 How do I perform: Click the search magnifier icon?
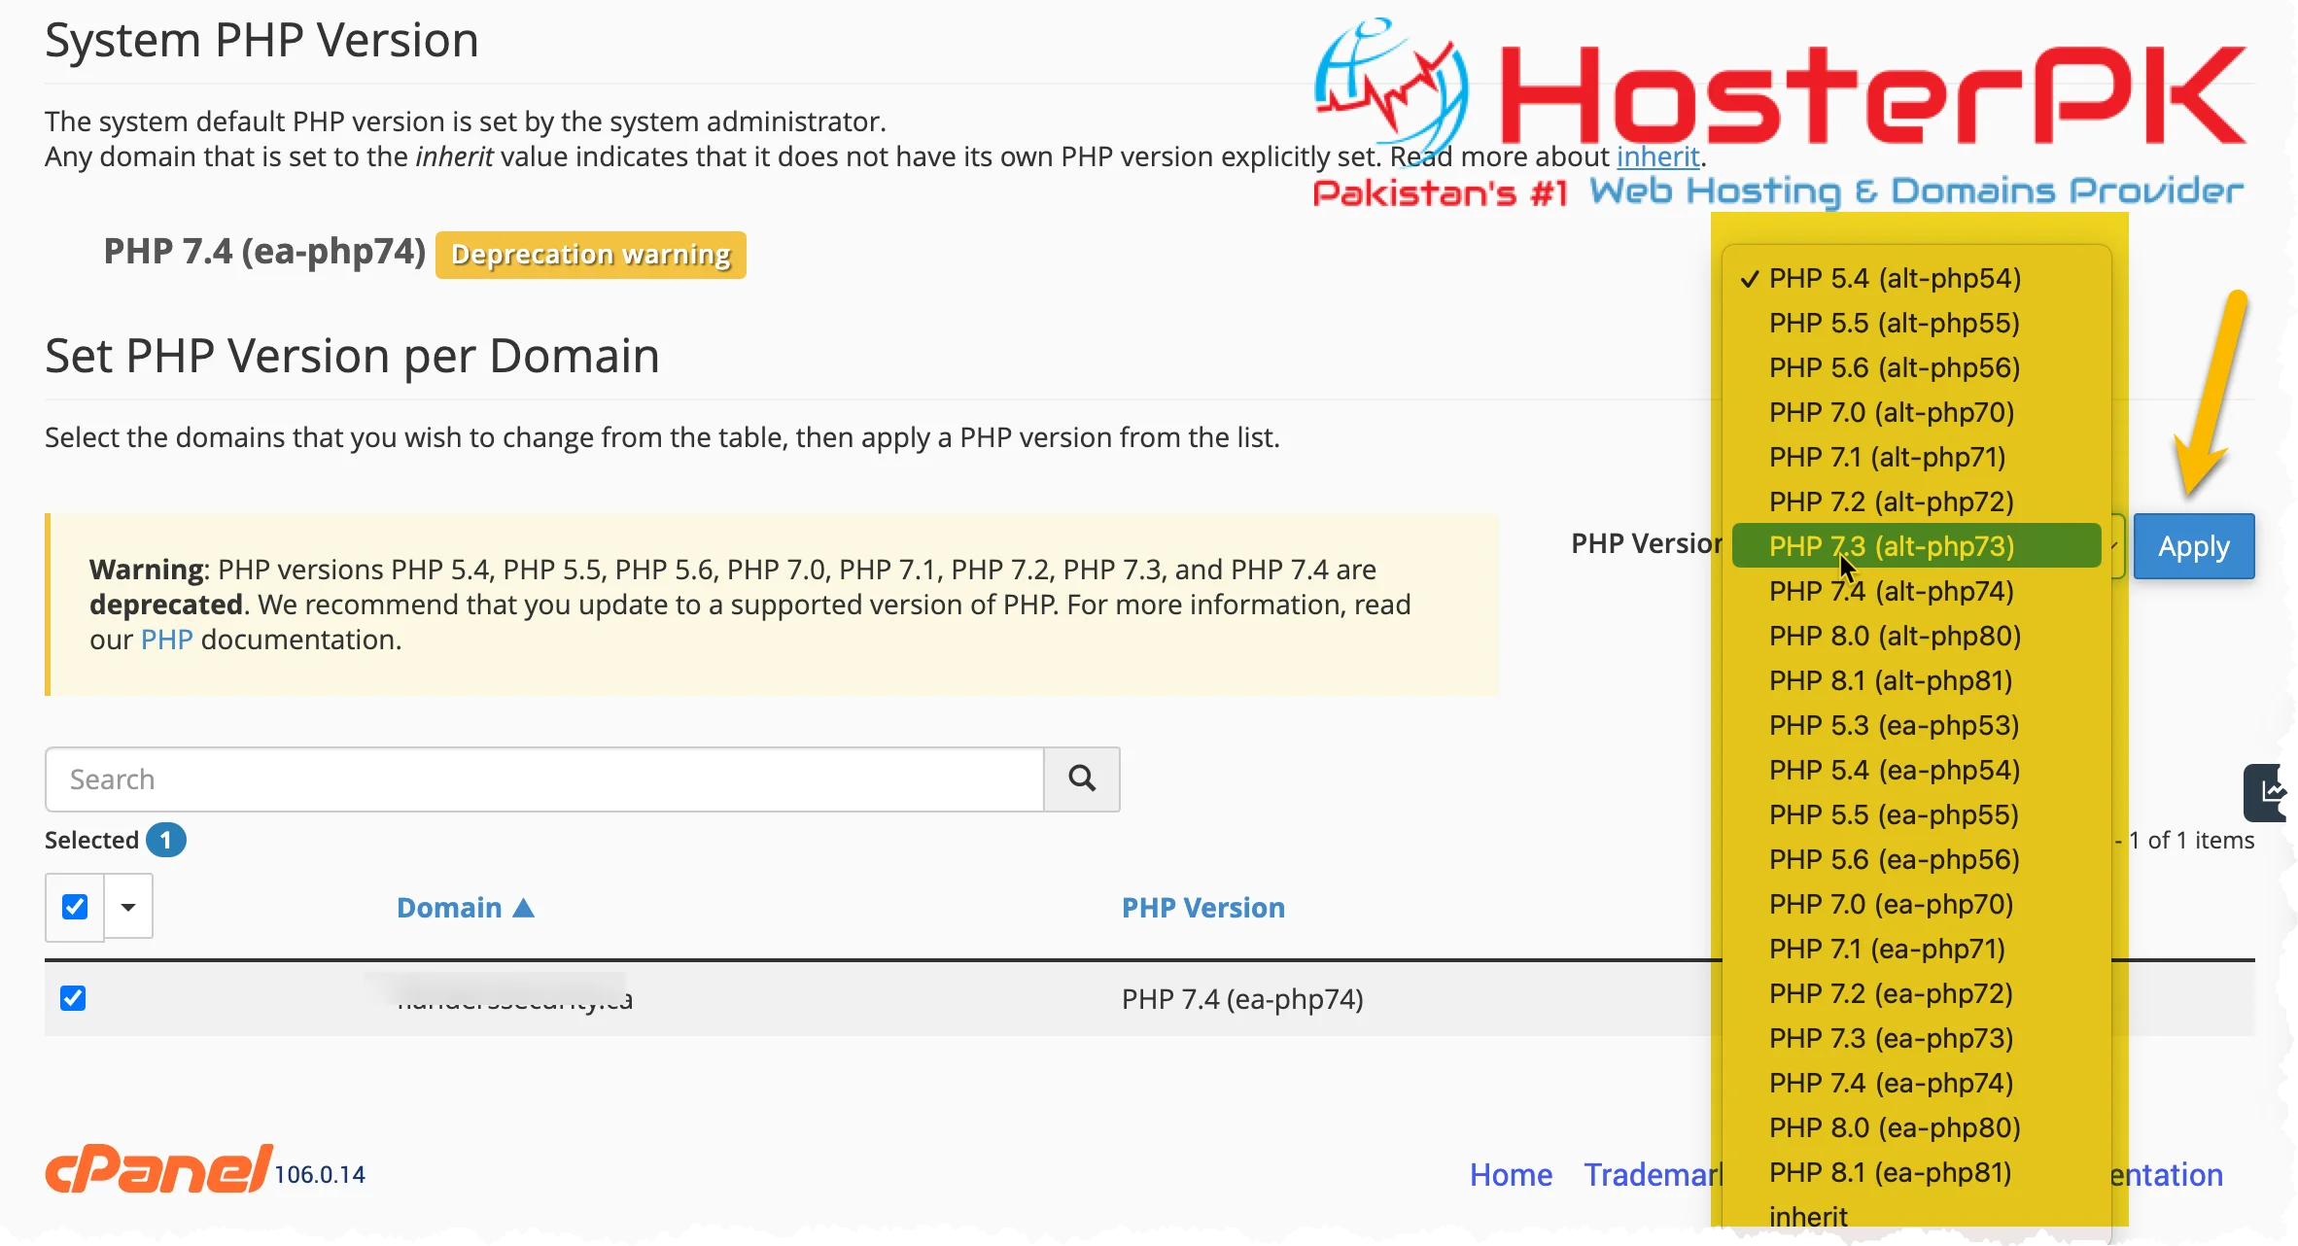1083,778
